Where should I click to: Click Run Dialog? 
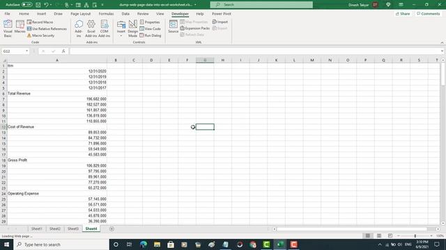[x=151, y=35]
